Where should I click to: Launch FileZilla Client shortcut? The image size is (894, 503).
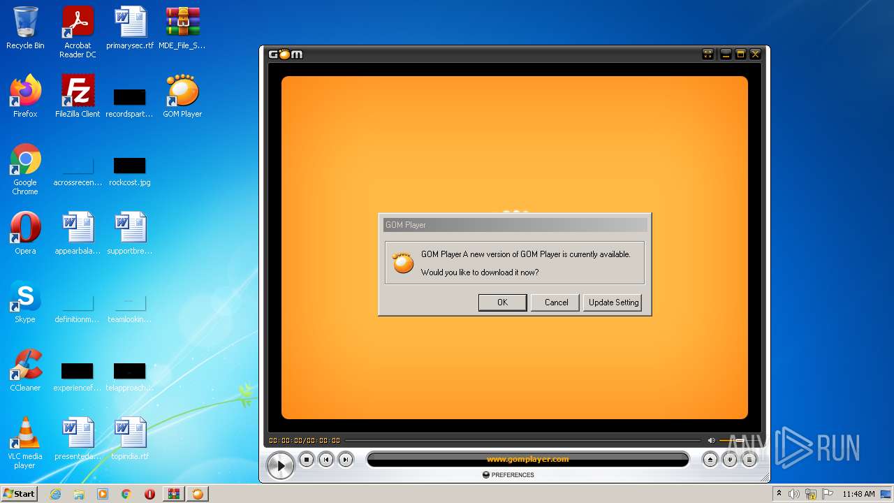pyautogui.click(x=78, y=96)
